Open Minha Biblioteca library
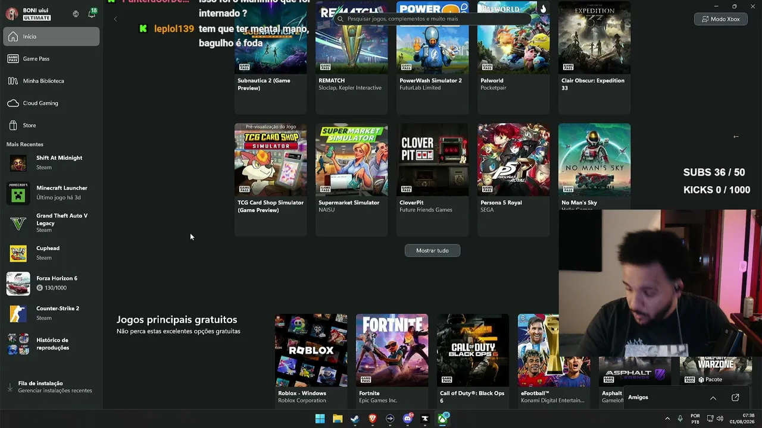Screen dimensions: 762x428 click(x=51, y=81)
